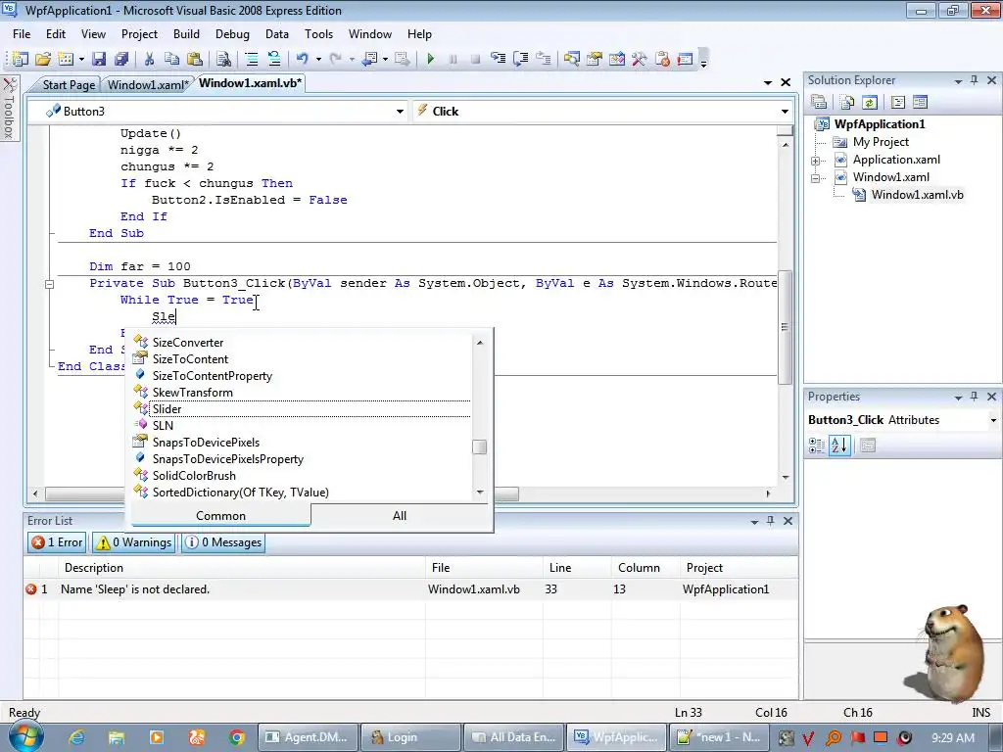1003x752 pixels.
Task: Toggle auto-hide pin on Solution Explorer
Action: click(975, 80)
